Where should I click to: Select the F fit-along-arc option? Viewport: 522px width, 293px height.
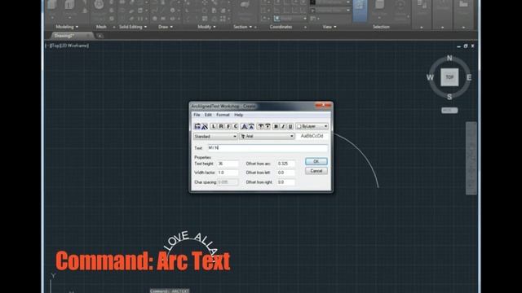click(x=228, y=126)
